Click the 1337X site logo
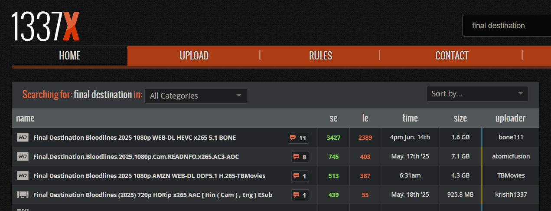The image size is (551, 211). 46,26
